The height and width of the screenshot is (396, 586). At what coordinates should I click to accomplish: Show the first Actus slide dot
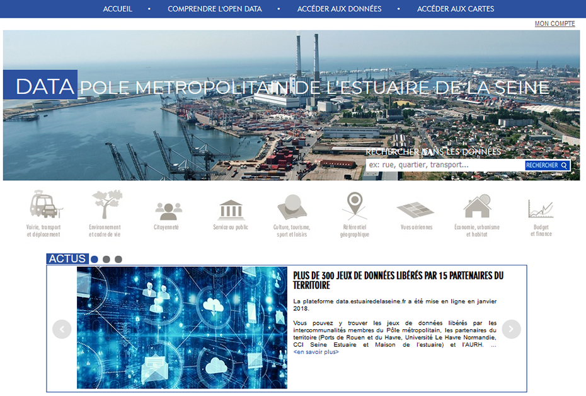tap(94, 259)
